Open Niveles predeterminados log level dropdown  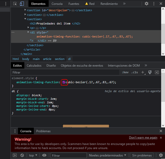107,155
